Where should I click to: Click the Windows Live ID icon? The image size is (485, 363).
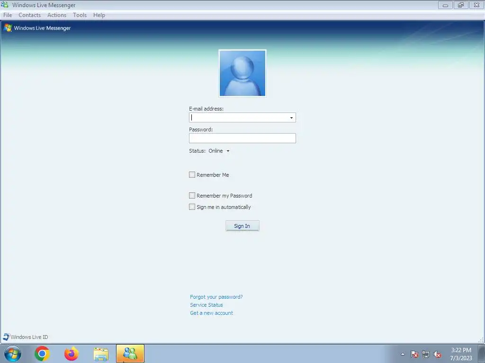click(x=6, y=337)
